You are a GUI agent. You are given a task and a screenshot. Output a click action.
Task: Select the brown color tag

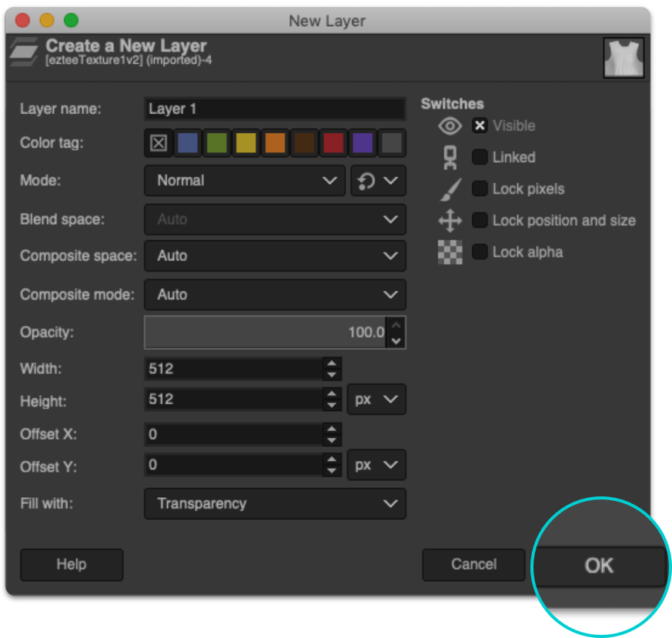pyautogui.click(x=304, y=142)
